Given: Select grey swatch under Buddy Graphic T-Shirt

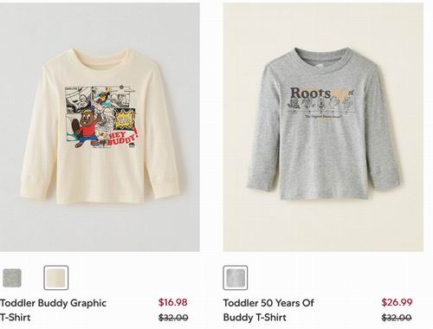Looking at the screenshot, I should click(12, 278).
